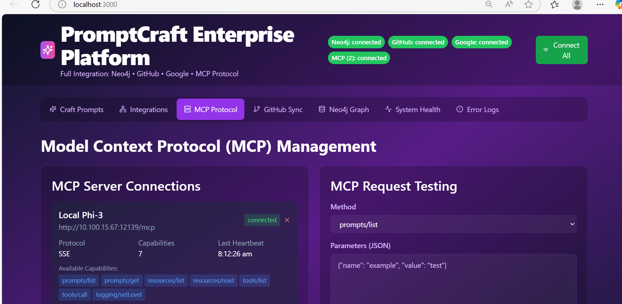Remove Local Phi-3 server with red X

(x=287, y=220)
